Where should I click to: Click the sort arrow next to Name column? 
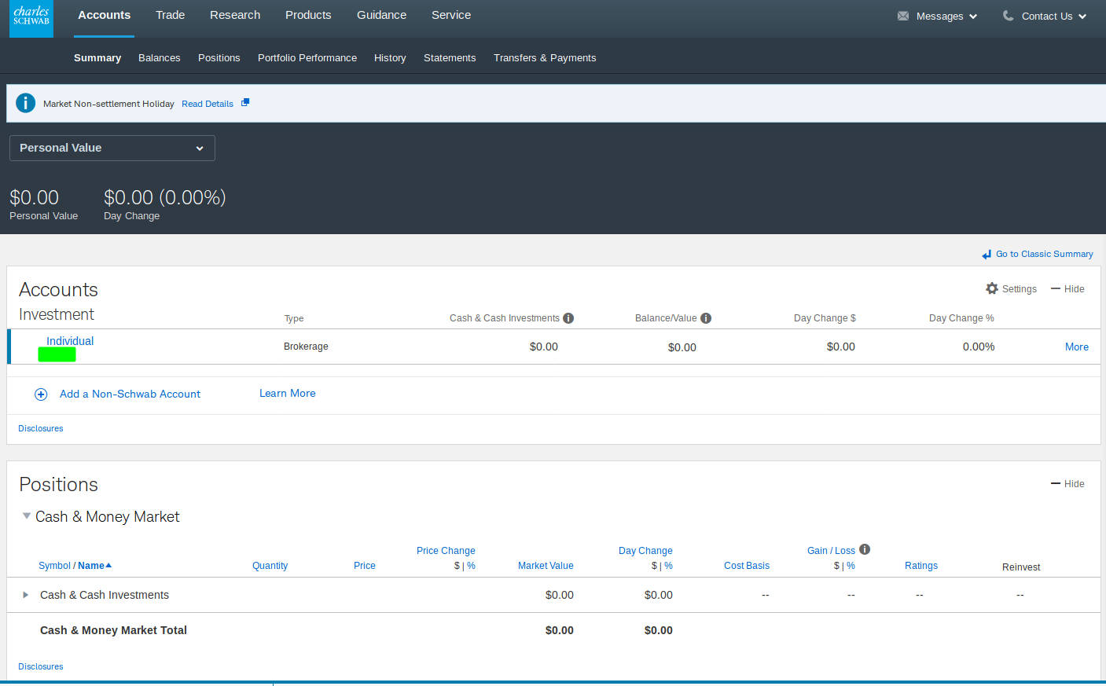pyautogui.click(x=108, y=566)
